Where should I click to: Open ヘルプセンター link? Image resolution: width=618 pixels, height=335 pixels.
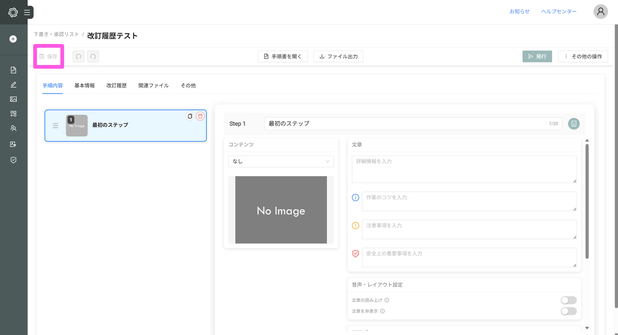[x=559, y=11]
